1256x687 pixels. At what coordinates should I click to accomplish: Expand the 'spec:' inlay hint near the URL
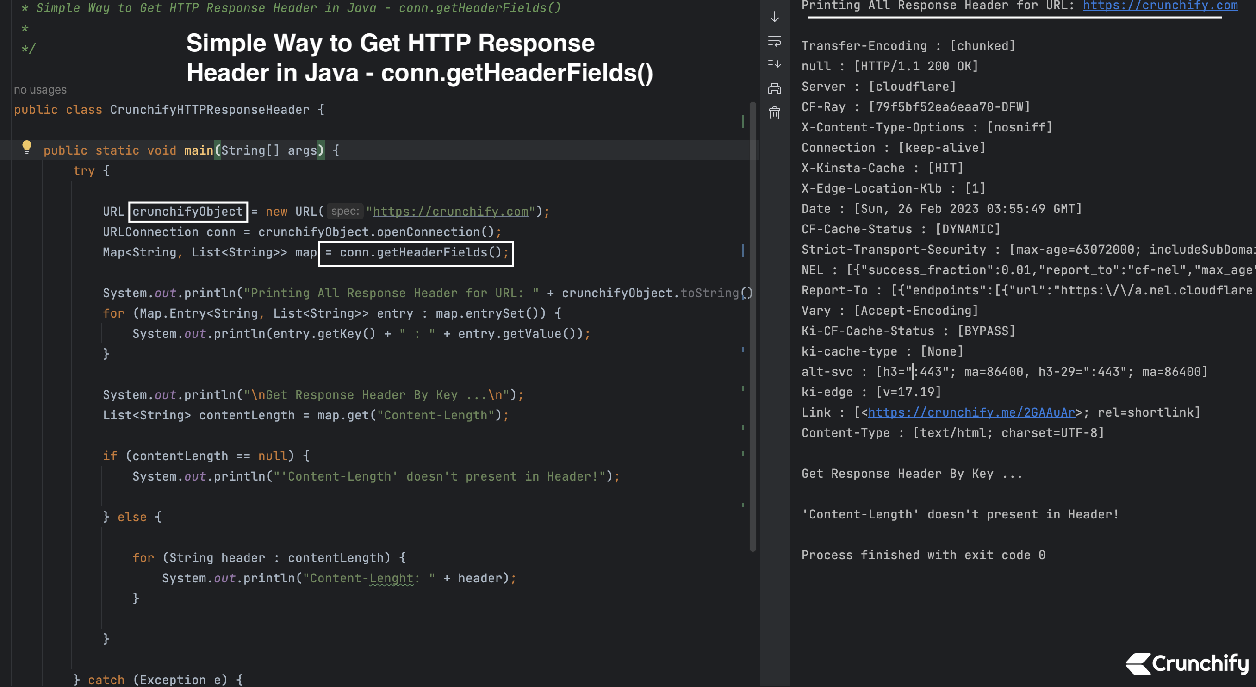pyautogui.click(x=345, y=211)
